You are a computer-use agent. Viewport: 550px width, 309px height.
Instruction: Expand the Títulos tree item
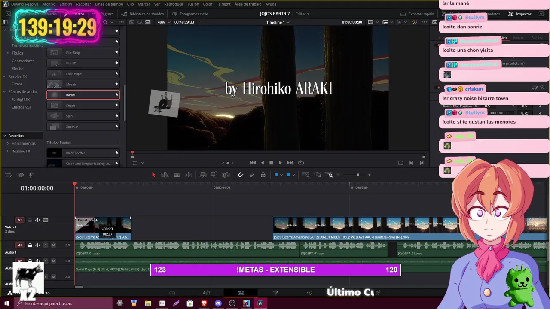click(x=7, y=53)
